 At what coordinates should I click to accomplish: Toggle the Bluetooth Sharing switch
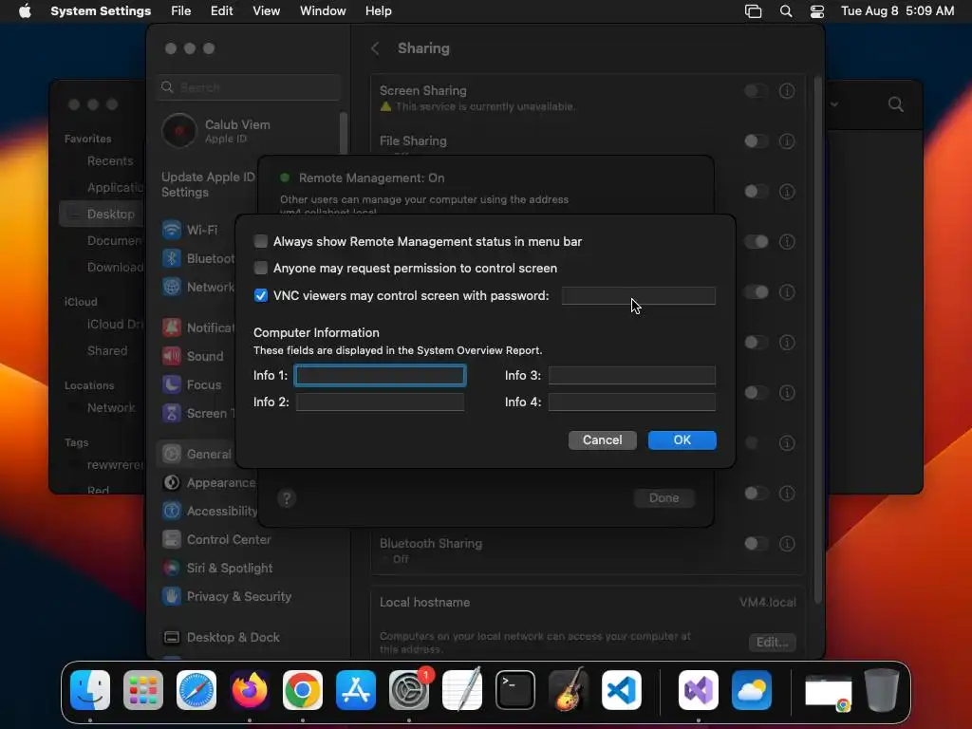(x=757, y=544)
